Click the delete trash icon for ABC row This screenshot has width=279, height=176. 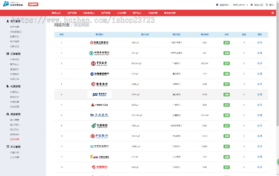click(x=261, y=53)
